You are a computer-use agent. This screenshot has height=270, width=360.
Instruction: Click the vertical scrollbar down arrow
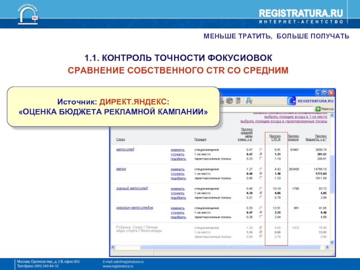click(332, 242)
